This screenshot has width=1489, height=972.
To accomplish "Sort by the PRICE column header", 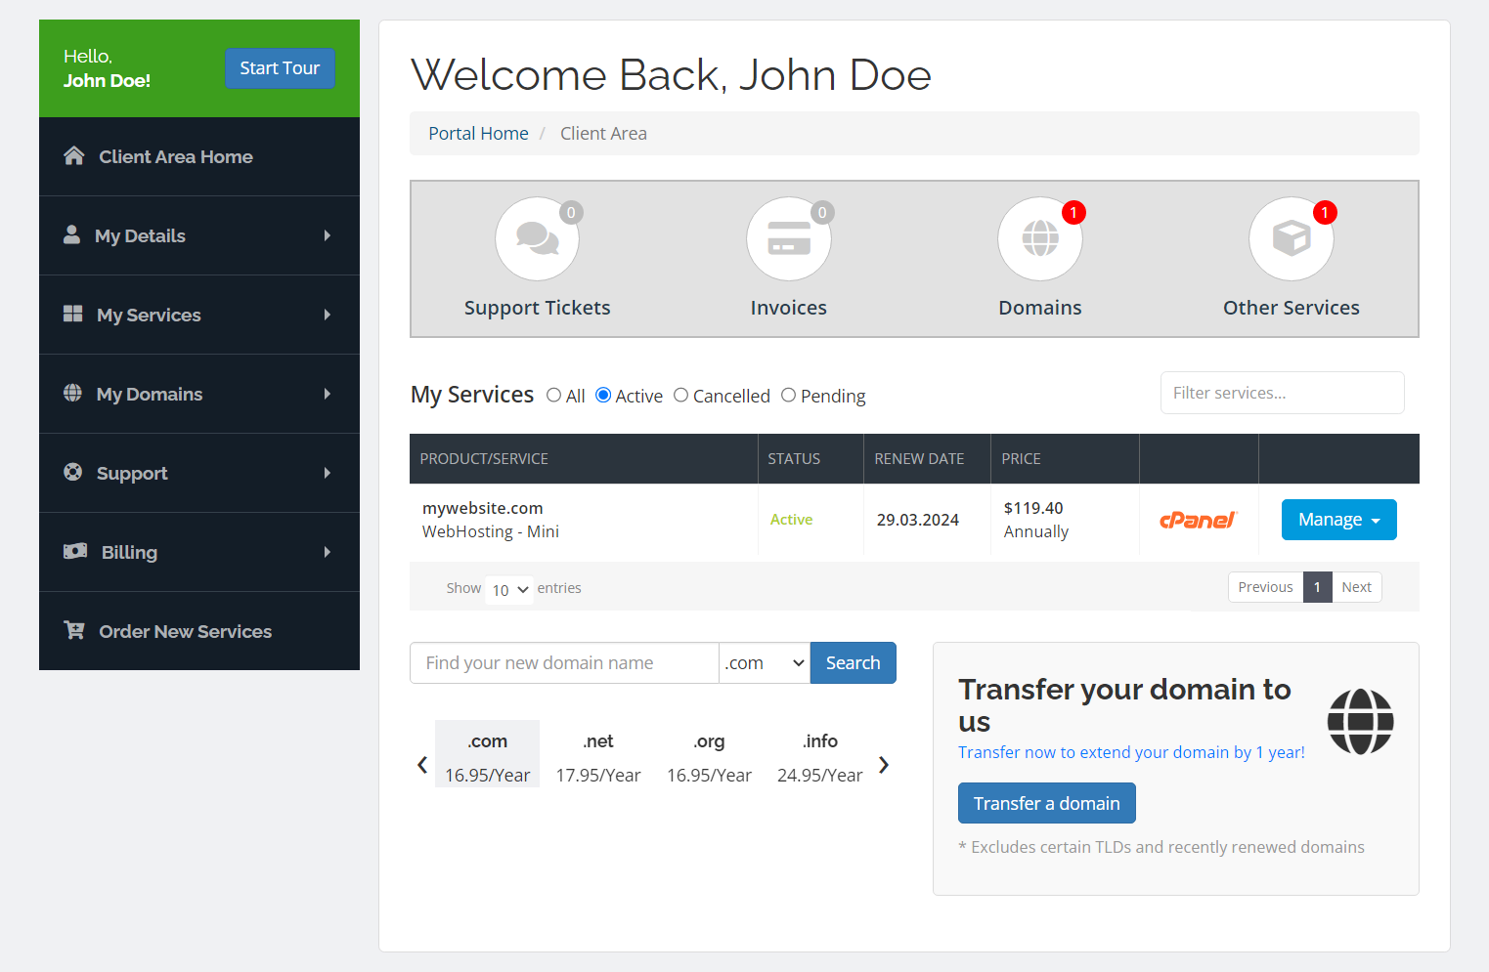I will click(x=1065, y=458).
